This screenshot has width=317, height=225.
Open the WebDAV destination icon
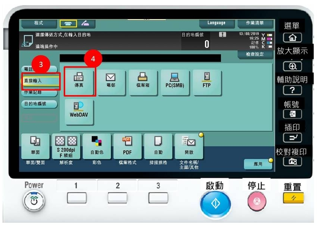[x=78, y=112]
